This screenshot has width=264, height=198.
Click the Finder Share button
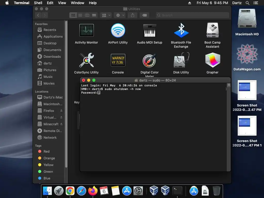click(x=133, y=15)
